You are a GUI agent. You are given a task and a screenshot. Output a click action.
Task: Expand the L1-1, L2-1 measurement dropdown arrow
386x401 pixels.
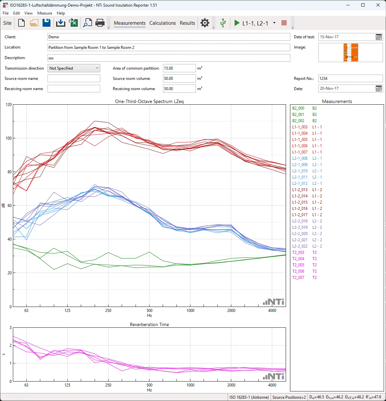point(274,23)
